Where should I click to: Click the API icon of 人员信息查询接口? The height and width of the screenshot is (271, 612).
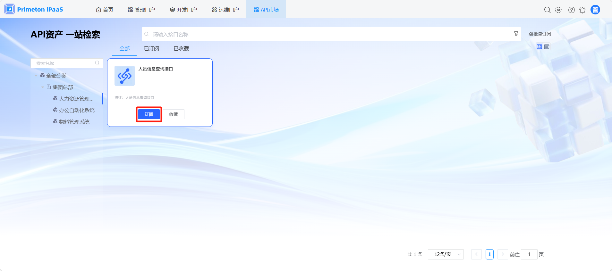[x=124, y=76]
